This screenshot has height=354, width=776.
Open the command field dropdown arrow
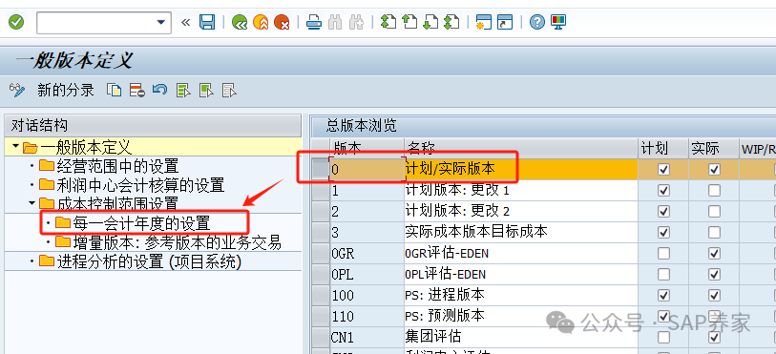click(160, 22)
